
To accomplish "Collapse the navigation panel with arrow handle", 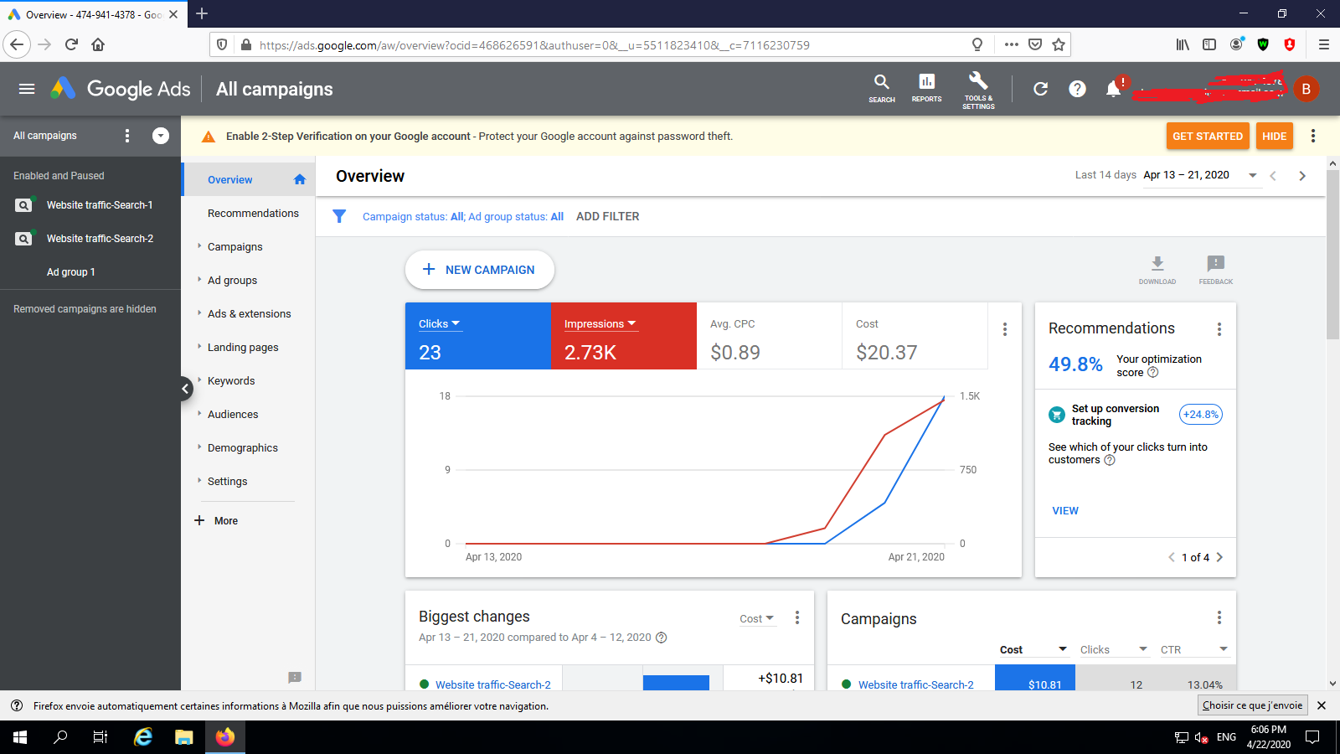I will point(186,388).
